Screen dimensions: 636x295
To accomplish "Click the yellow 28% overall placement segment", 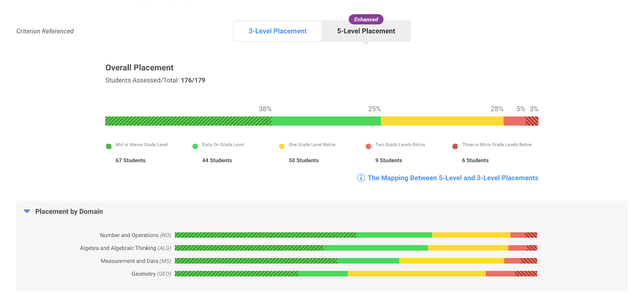I will click(442, 121).
